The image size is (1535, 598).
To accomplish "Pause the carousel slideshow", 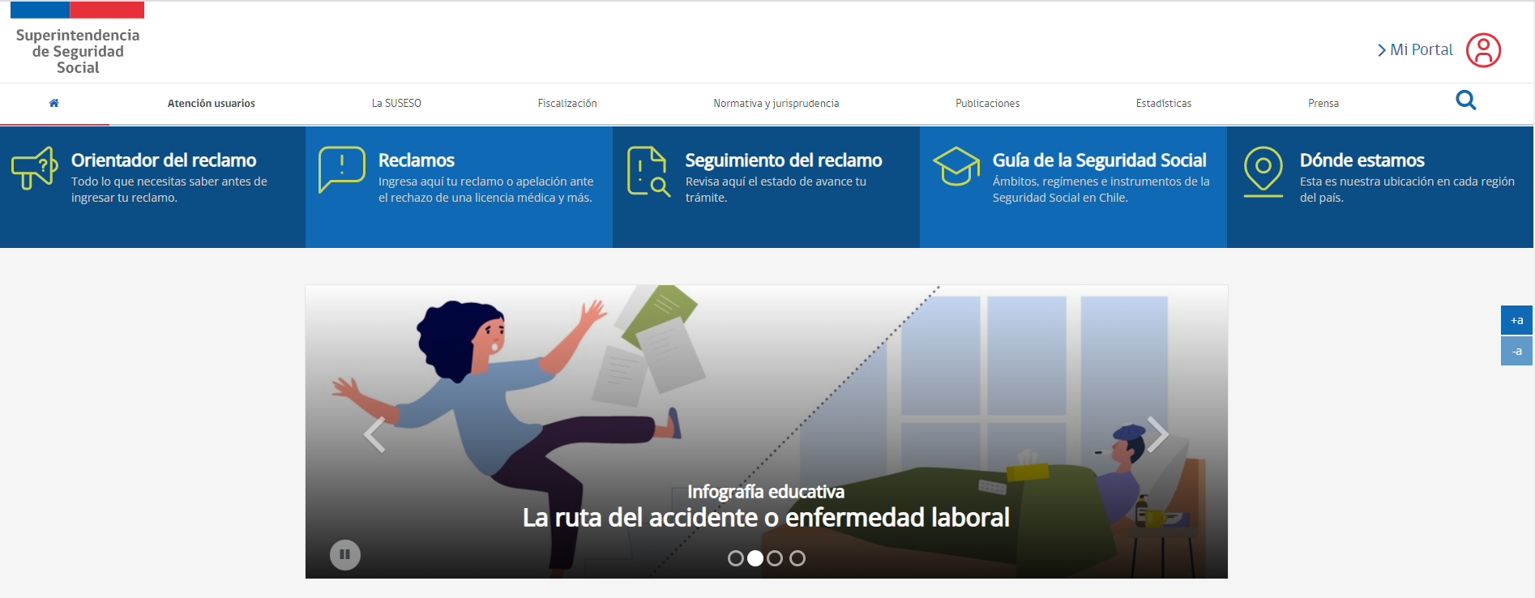I will pyautogui.click(x=344, y=555).
